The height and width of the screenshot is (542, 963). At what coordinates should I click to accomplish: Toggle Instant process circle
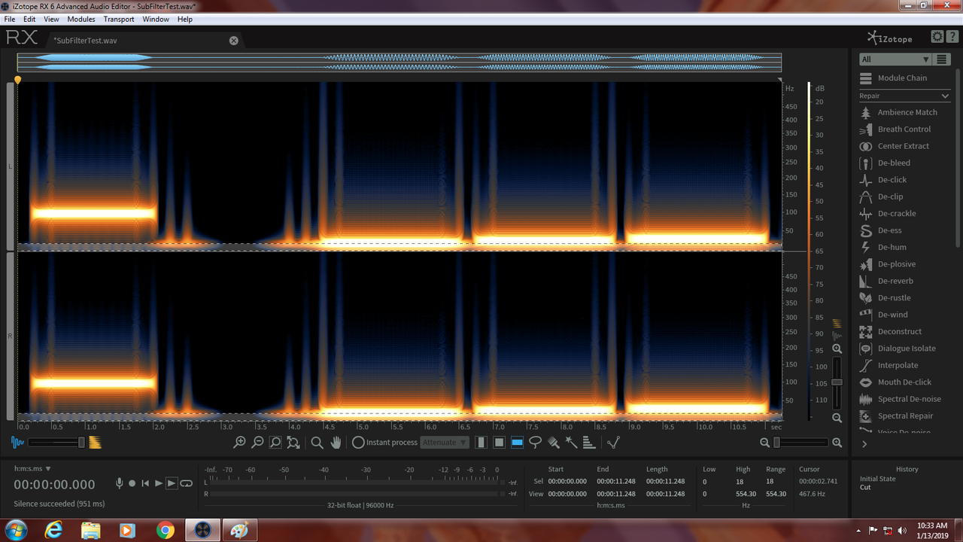358,443
